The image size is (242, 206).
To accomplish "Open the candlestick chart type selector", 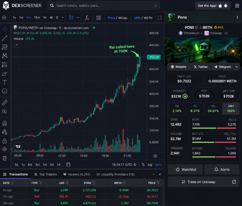I will 71,17.
